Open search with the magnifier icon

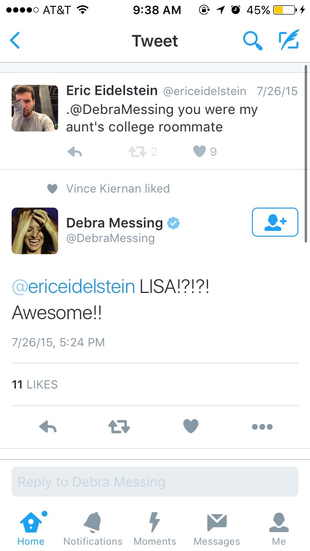(x=252, y=41)
